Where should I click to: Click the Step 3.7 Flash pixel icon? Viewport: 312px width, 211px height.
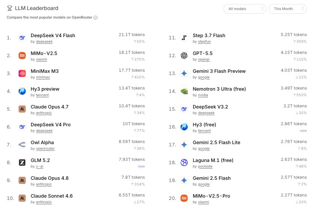tap(184, 38)
